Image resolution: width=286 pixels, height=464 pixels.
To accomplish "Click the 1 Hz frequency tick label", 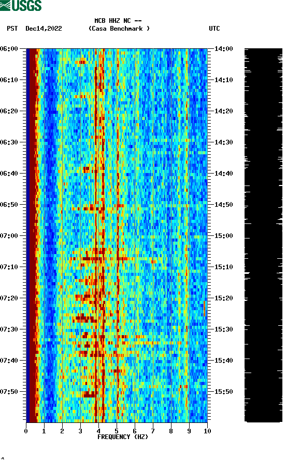I will 44,431.
